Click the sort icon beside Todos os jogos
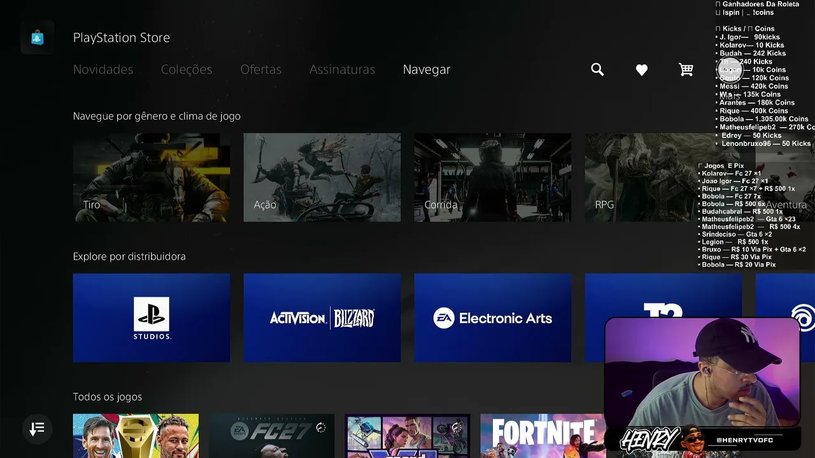815x458 pixels. click(37, 429)
